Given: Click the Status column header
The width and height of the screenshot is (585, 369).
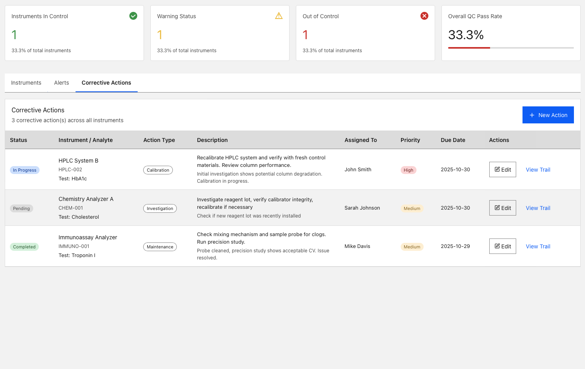Looking at the screenshot, I should click(19, 140).
